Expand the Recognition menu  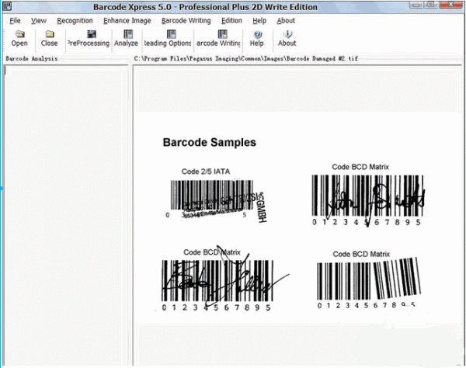coord(75,20)
